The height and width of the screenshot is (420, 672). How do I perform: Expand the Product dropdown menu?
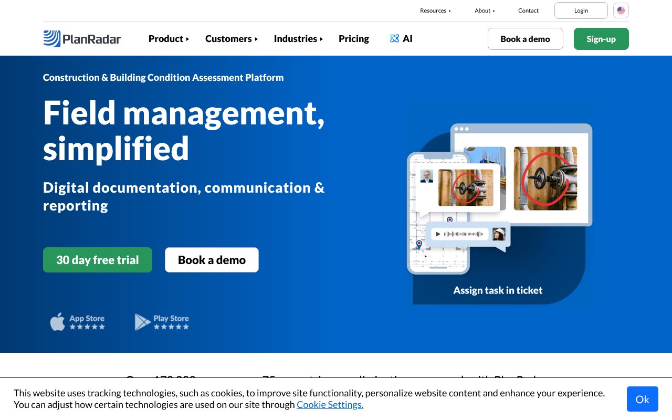[x=169, y=39]
